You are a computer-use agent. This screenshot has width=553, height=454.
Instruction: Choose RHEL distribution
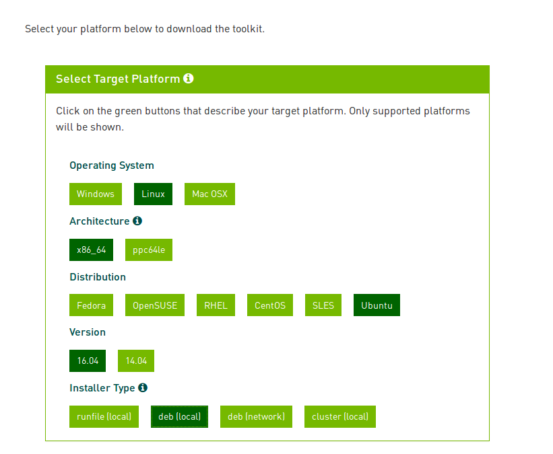[216, 305]
